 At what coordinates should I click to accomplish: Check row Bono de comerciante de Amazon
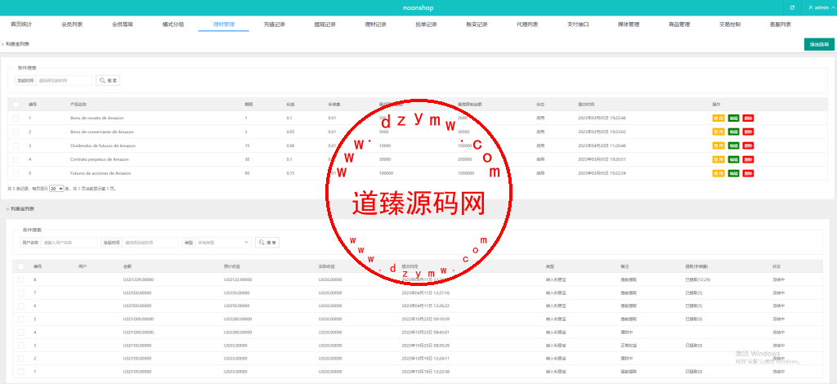coord(16,132)
